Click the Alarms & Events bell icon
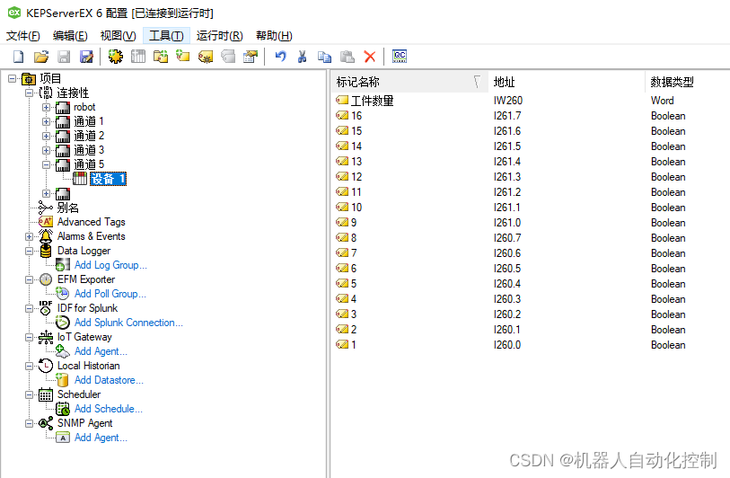 pyautogui.click(x=46, y=236)
